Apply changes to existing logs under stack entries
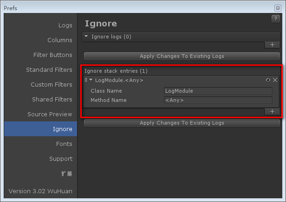The height and width of the screenshot is (202, 286). [x=182, y=123]
